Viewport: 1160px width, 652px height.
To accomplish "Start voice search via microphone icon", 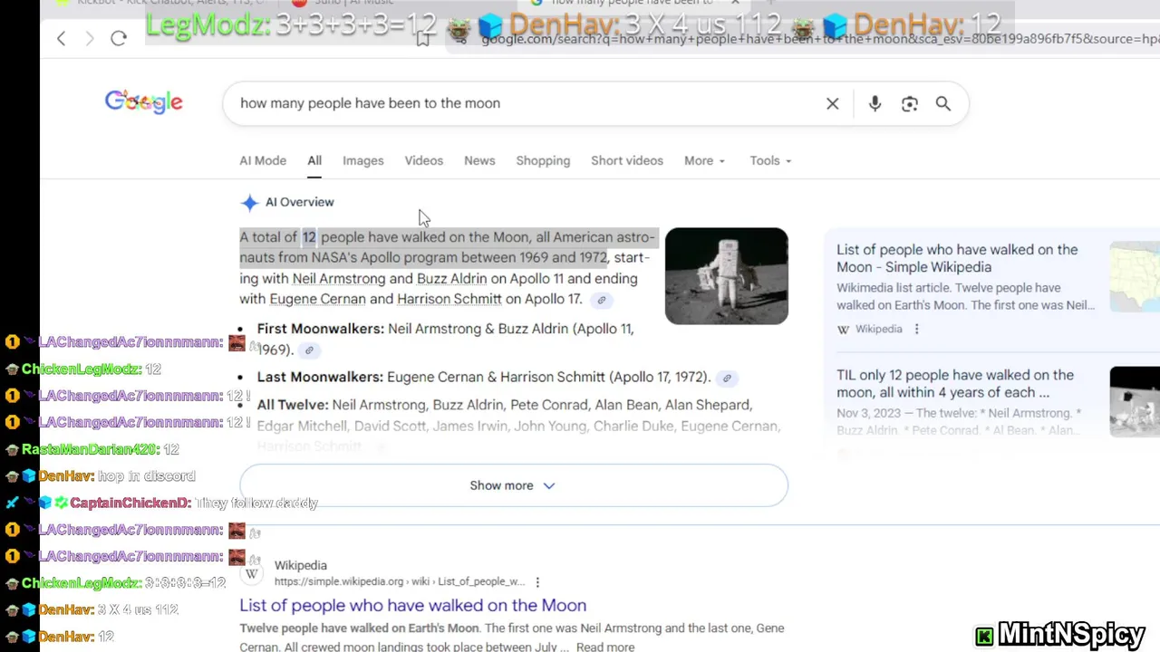I will pyautogui.click(x=875, y=103).
